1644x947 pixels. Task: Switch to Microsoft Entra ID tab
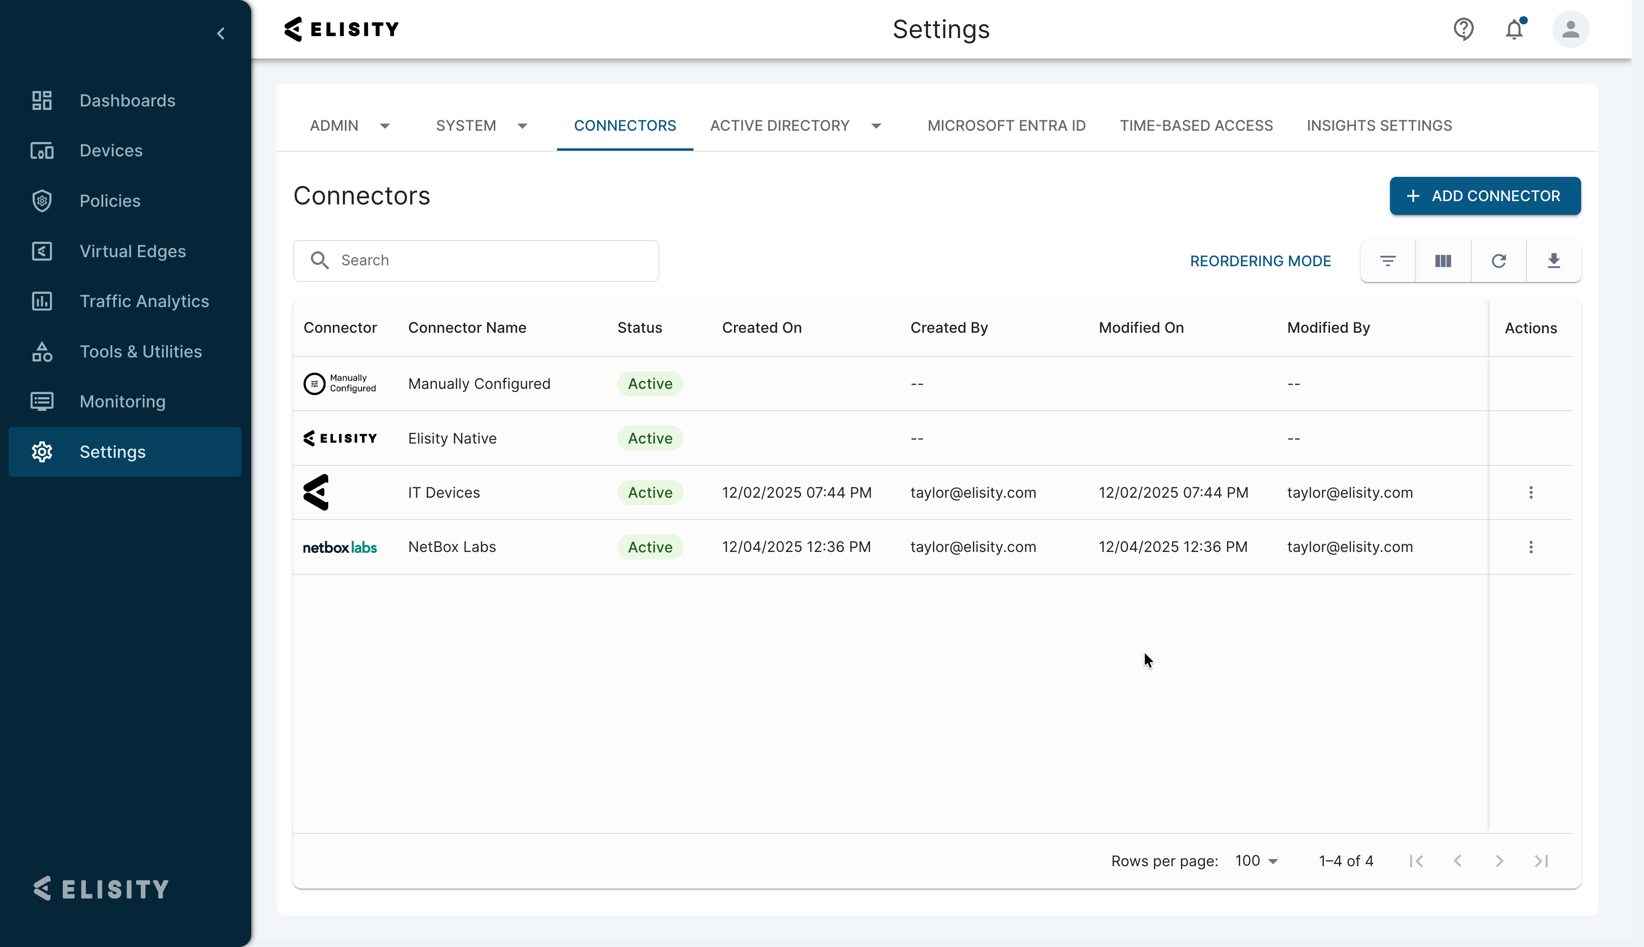point(1006,126)
